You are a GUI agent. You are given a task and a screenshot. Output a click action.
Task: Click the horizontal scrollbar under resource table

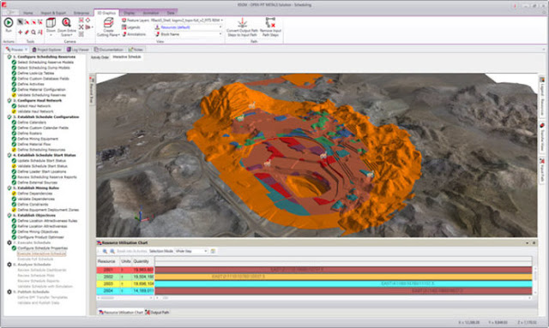(124, 298)
